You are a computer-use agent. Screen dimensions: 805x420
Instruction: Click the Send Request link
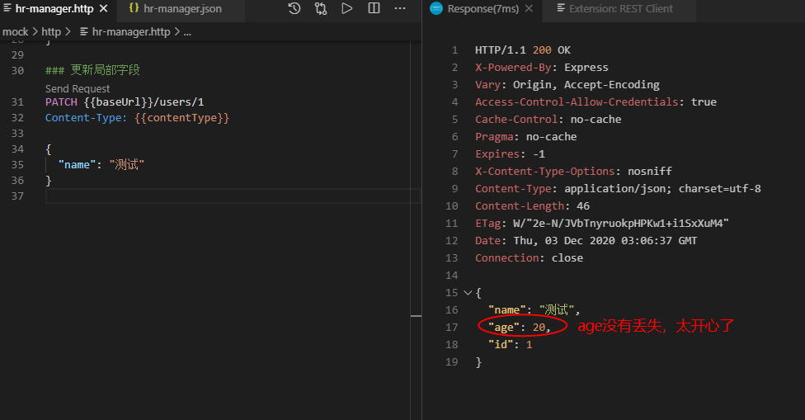pyautogui.click(x=78, y=88)
